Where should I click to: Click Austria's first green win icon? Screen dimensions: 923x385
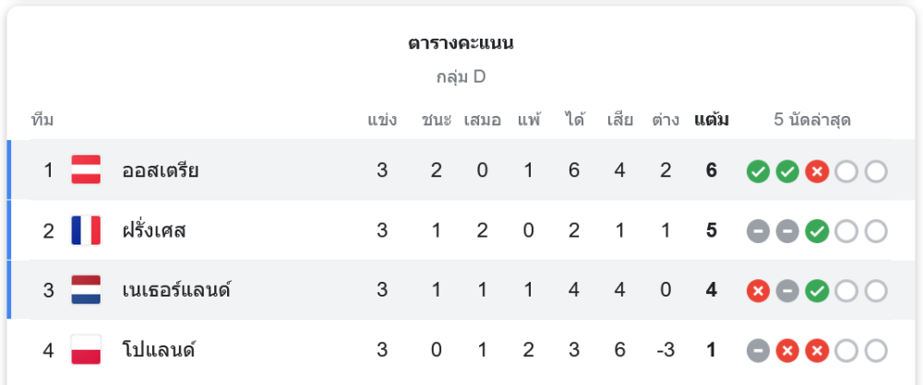[758, 171]
